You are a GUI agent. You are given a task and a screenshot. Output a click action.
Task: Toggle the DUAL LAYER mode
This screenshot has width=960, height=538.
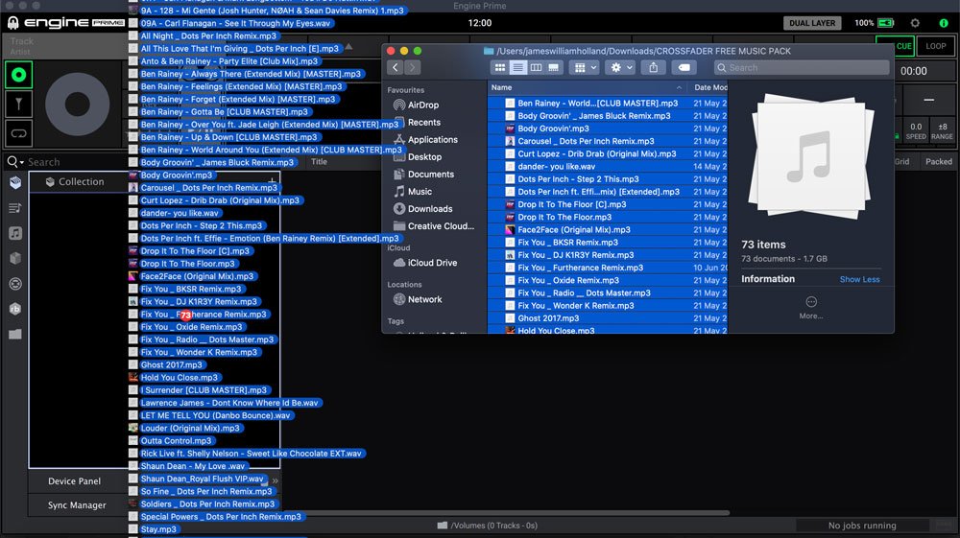pyautogui.click(x=812, y=23)
